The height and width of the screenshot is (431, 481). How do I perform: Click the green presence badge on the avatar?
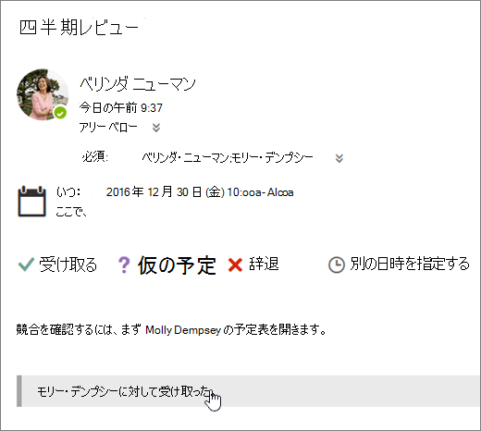click(60, 113)
